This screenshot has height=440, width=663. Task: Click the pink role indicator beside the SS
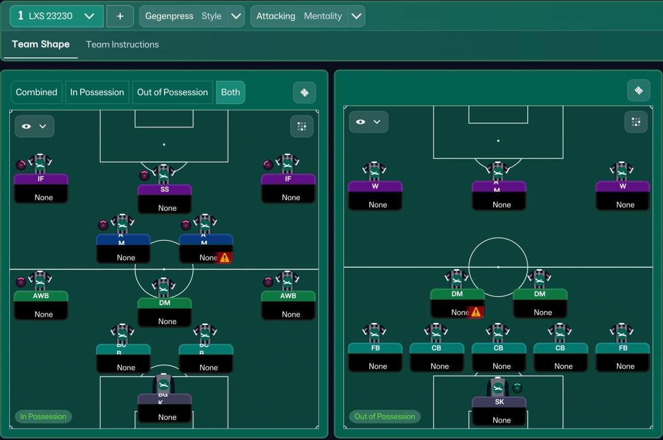pos(145,175)
